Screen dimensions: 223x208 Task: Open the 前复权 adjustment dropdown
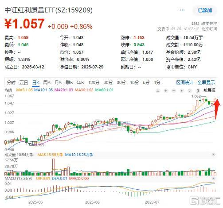209,90
